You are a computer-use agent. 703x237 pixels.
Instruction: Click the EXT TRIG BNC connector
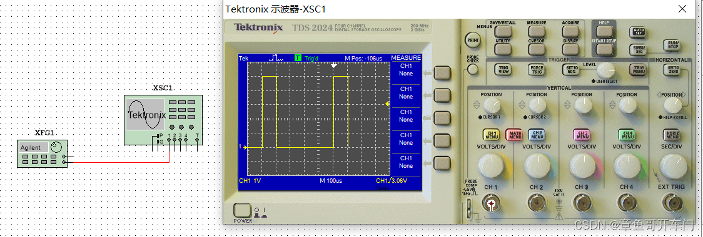coord(671,203)
